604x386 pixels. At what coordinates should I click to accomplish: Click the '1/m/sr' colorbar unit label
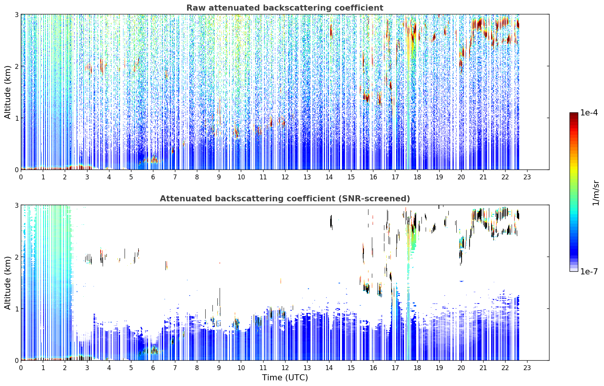[596, 193]
